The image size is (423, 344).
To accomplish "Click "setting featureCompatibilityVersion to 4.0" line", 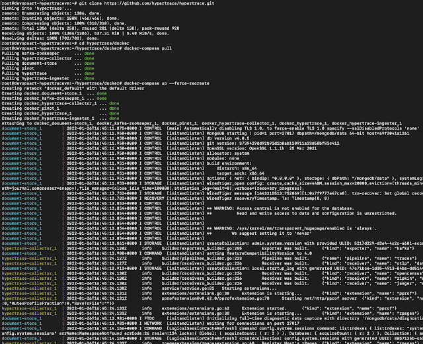I will coord(157,253).
